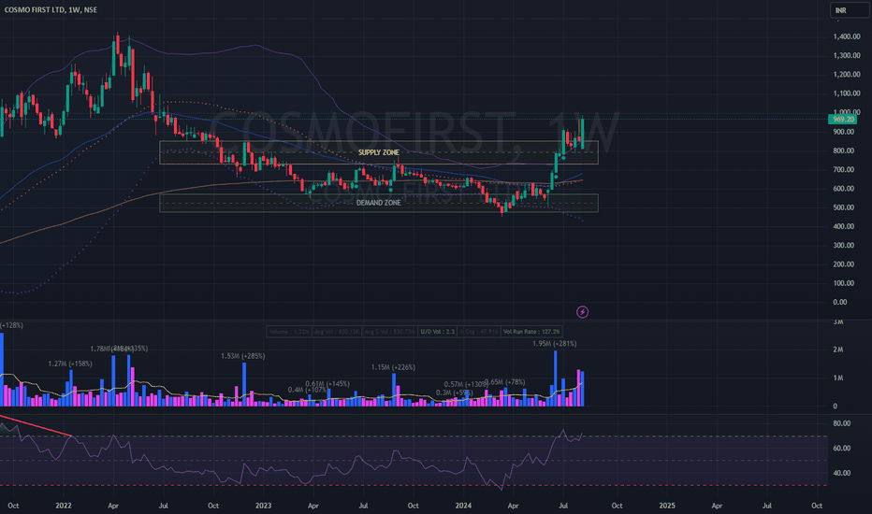Viewport: 872px width, 514px height.
Task: Click the 80.00 RSI scale label
Action: 842,423
